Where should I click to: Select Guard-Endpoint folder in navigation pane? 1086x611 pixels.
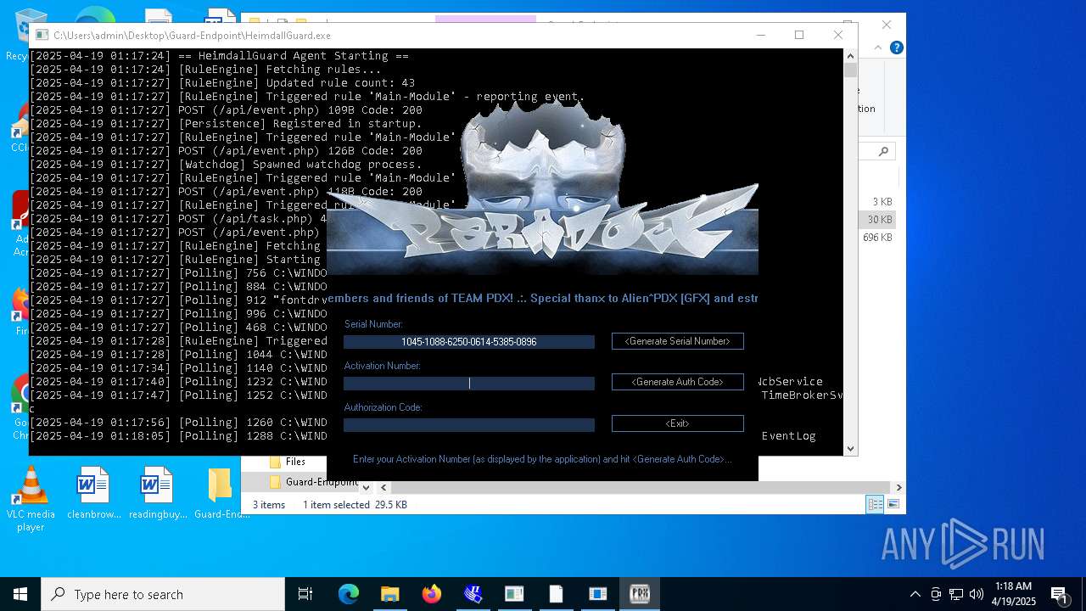[313, 482]
